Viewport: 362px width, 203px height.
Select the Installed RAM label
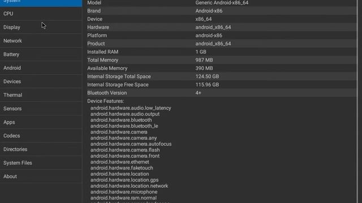tap(103, 52)
